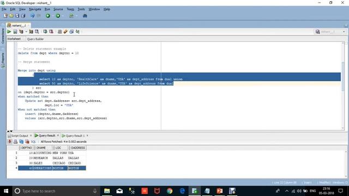
Task: Click the Explain Plan icon
Action: pyautogui.click(x=21, y=32)
